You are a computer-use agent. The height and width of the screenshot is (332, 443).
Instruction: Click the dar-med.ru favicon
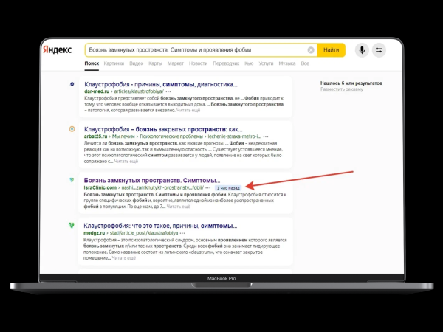72,84
